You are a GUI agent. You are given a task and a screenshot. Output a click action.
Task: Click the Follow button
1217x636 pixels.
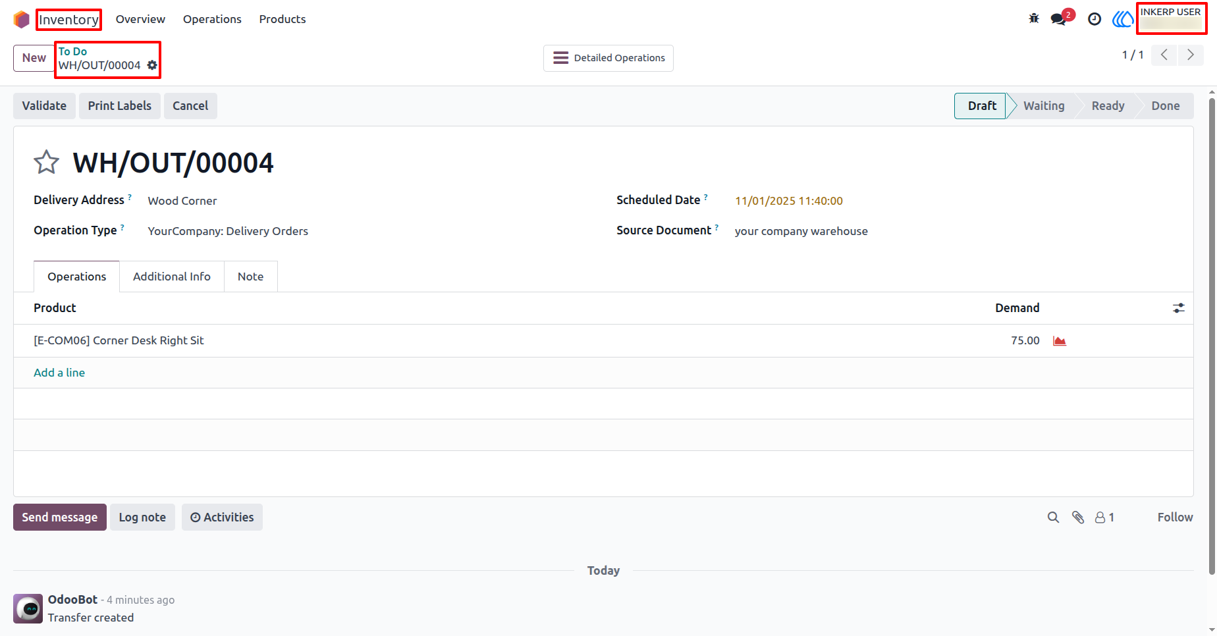[x=1175, y=517]
